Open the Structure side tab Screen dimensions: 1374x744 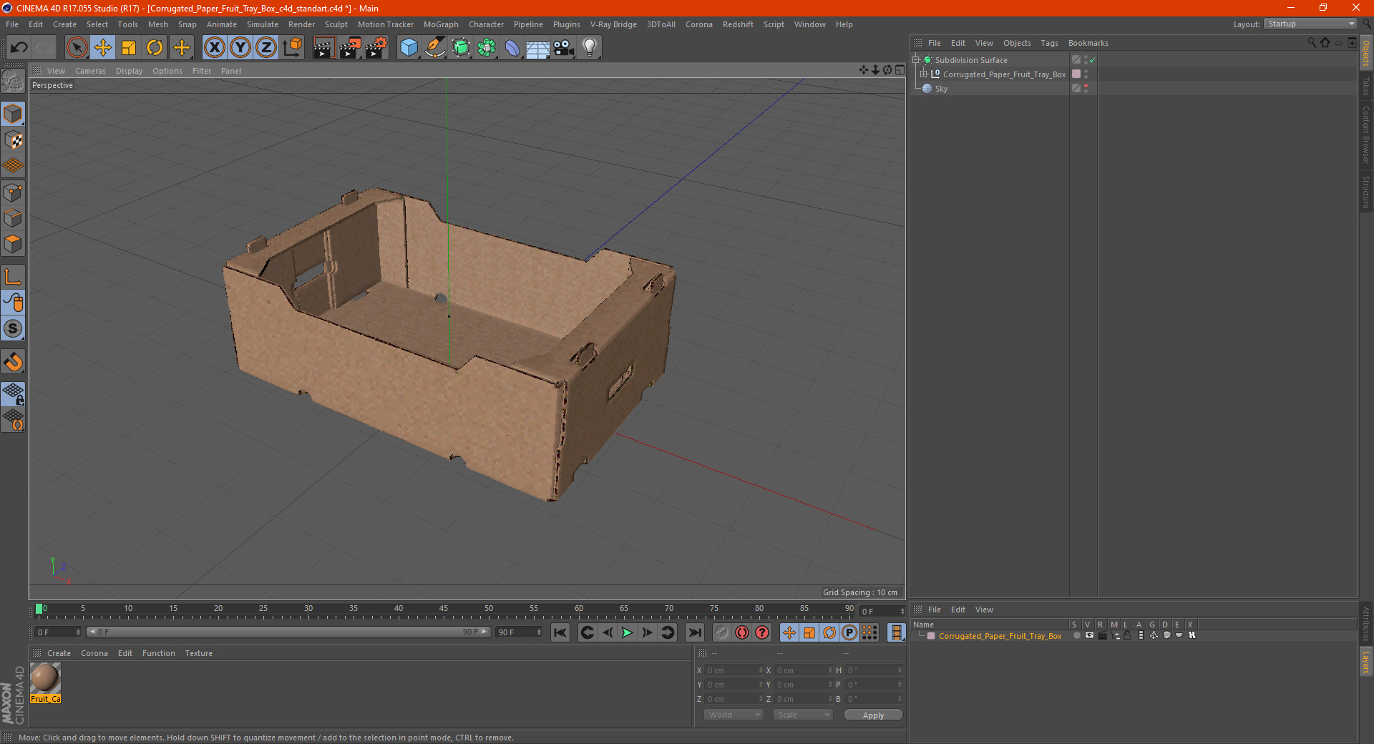pyautogui.click(x=1365, y=191)
